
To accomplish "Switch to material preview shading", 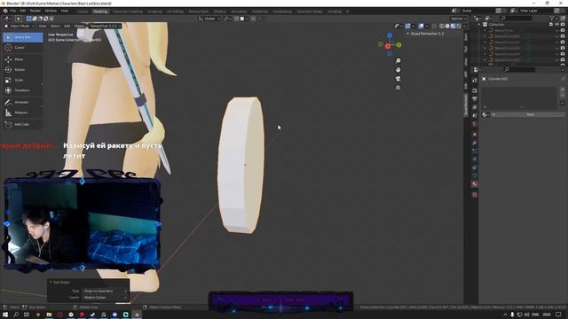I will coord(454,26).
